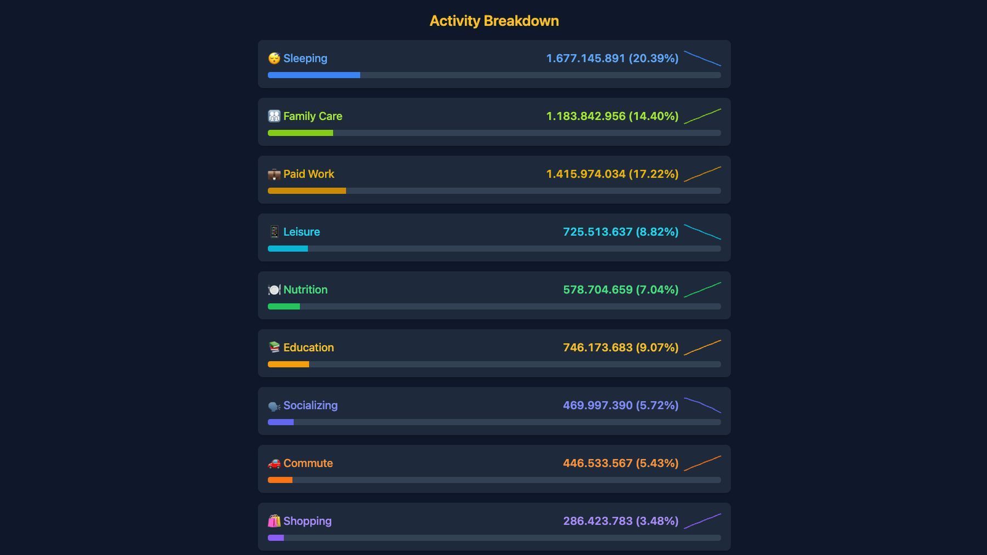Click the Leisure phone icon
The width and height of the screenshot is (987, 555).
pyautogui.click(x=274, y=232)
